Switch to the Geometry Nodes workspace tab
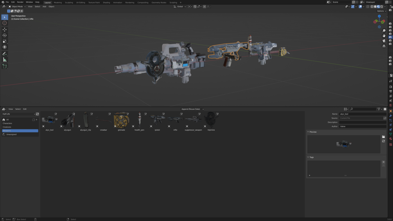Image resolution: width=393 pixels, height=221 pixels. [159, 2]
